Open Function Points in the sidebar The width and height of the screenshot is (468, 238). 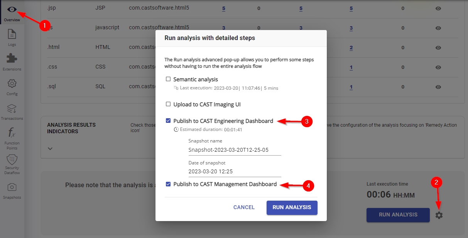click(x=12, y=133)
